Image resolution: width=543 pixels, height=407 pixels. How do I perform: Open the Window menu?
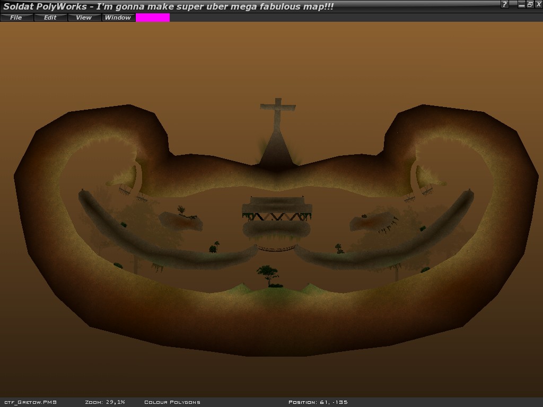click(x=118, y=17)
